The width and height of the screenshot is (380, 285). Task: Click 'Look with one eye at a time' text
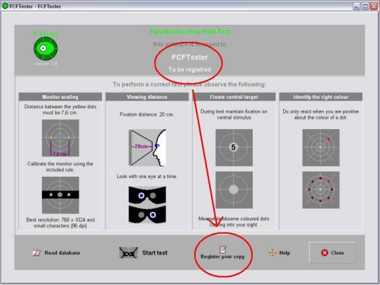(147, 177)
